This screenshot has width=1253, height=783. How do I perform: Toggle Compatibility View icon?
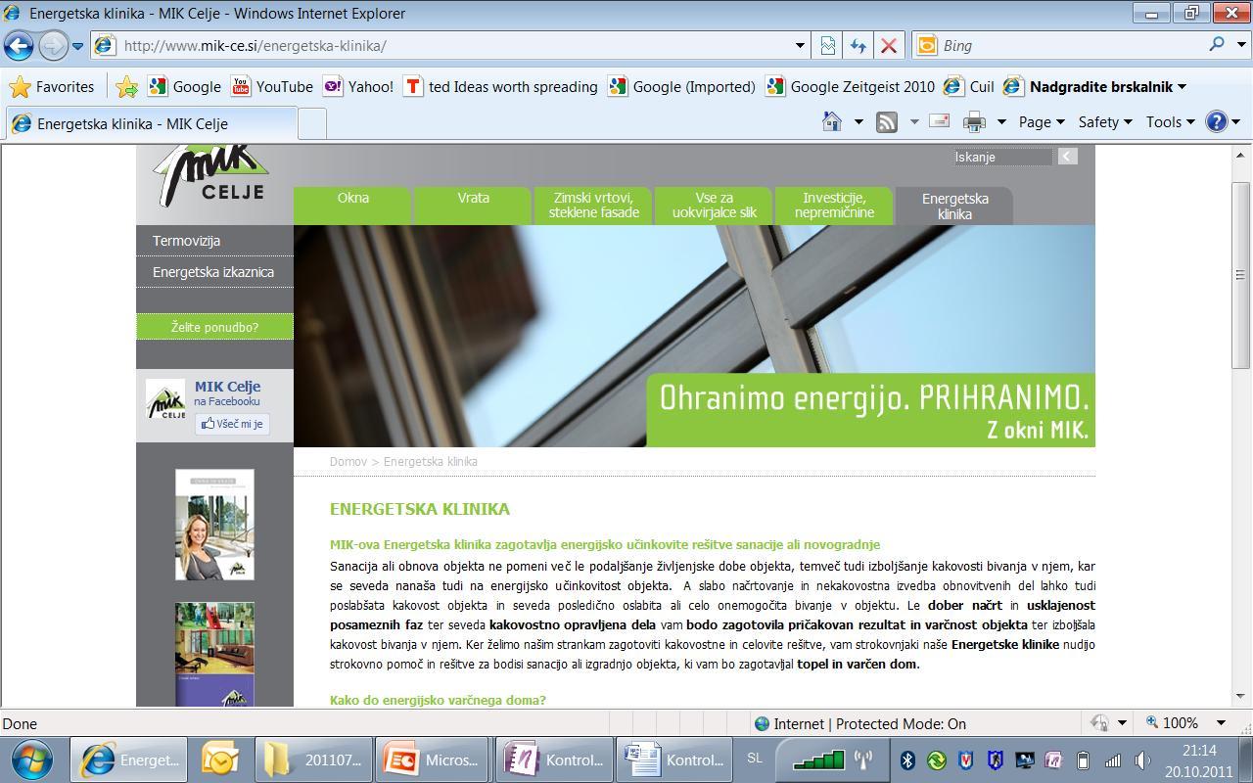(x=828, y=45)
